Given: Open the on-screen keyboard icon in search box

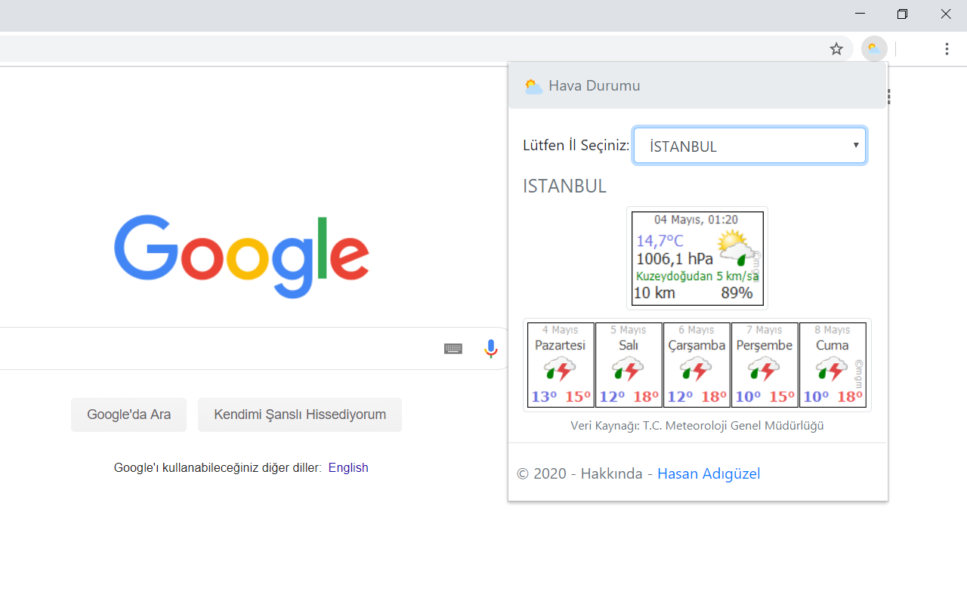Looking at the screenshot, I should pyautogui.click(x=453, y=349).
